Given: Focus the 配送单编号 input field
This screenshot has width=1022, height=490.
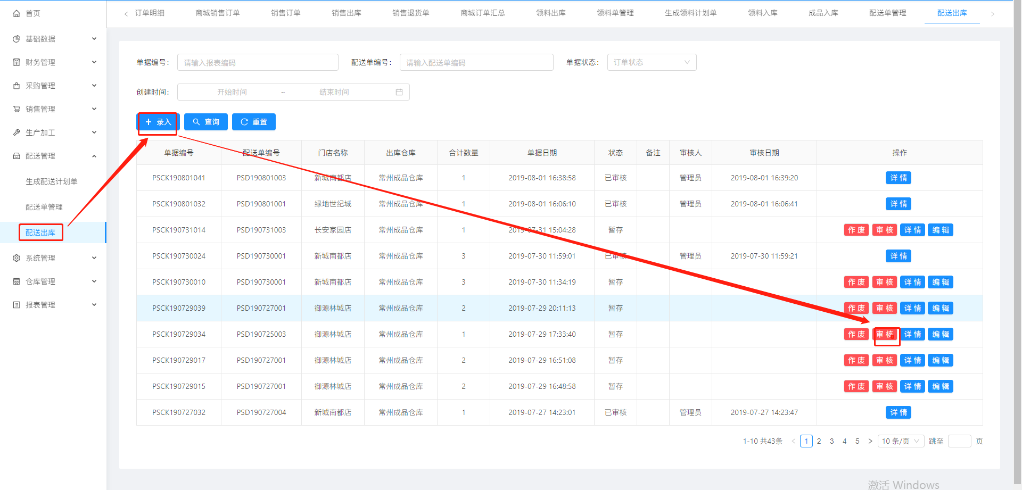Looking at the screenshot, I should point(476,62).
